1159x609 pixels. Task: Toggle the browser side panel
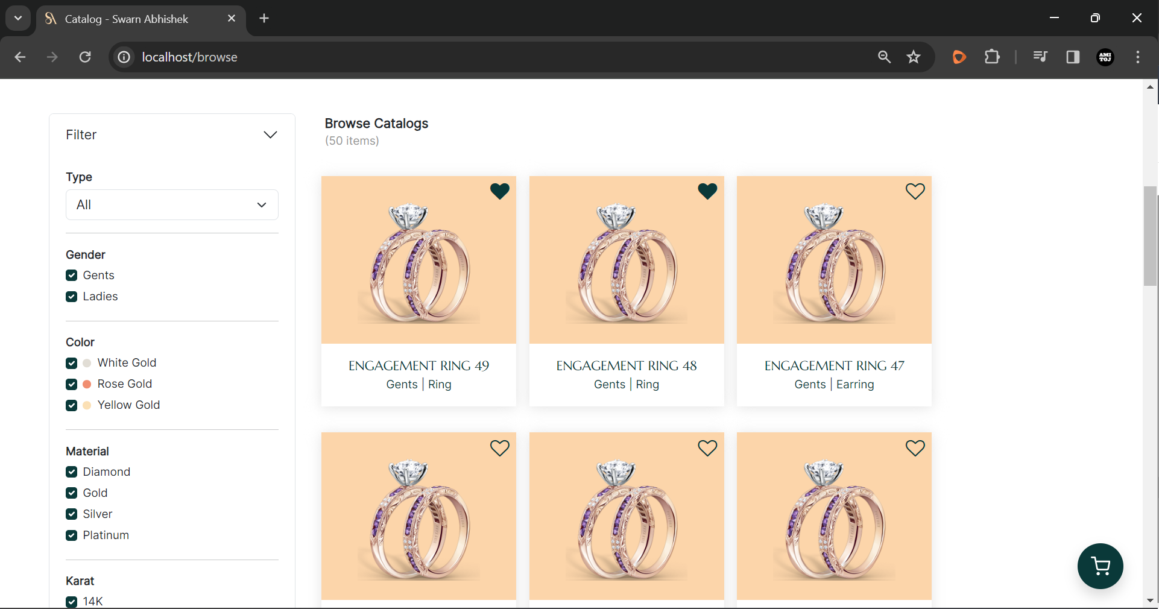pyautogui.click(x=1073, y=57)
